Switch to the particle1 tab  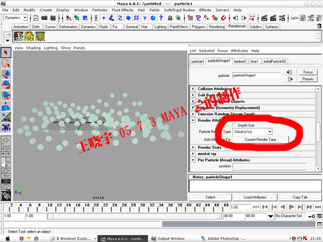198,61
